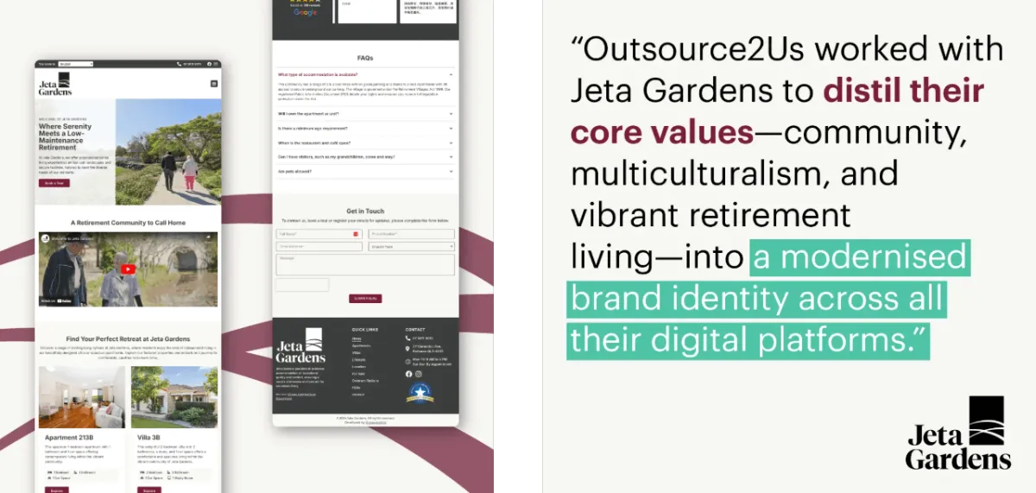
Task: Click the location pin icon in the footer
Action: 407,349
